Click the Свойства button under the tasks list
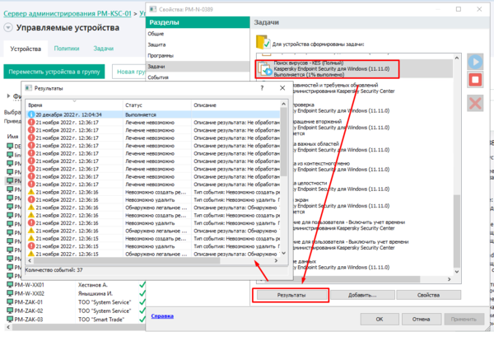This screenshot has height=341, width=494. 428,295
